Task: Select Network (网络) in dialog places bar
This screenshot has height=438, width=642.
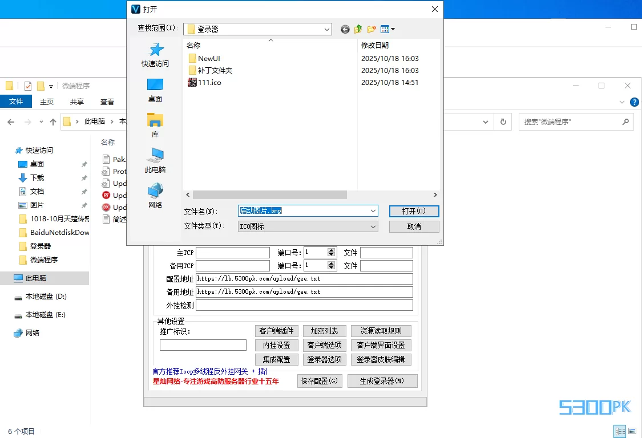Action: coord(155,196)
